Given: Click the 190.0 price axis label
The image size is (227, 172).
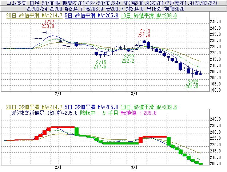Looking at the screenshot, I should 215,90.
